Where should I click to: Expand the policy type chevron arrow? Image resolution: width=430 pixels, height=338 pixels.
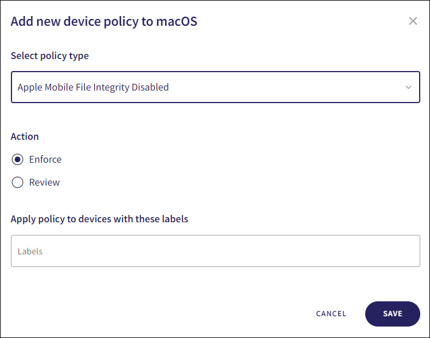click(408, 88)
